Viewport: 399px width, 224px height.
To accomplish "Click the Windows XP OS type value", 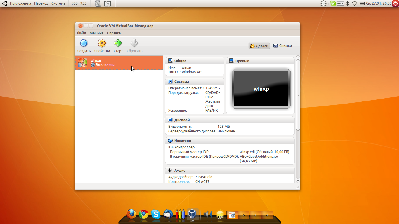I will pos(191,72).
